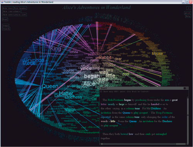Open the About button
The image size is (193, 147).
coord(187,13)
